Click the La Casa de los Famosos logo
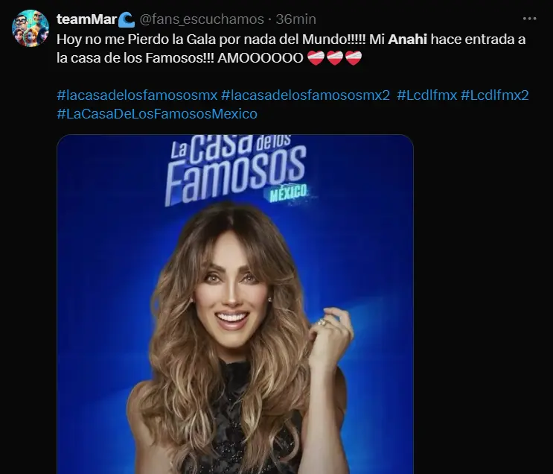Screen dimensions: 553x474 [x=236, y=170]
